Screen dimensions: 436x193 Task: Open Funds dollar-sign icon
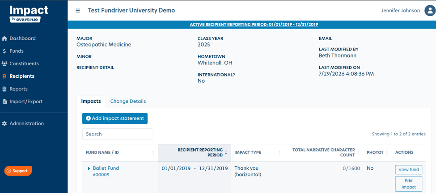click(x=4, y=51)
